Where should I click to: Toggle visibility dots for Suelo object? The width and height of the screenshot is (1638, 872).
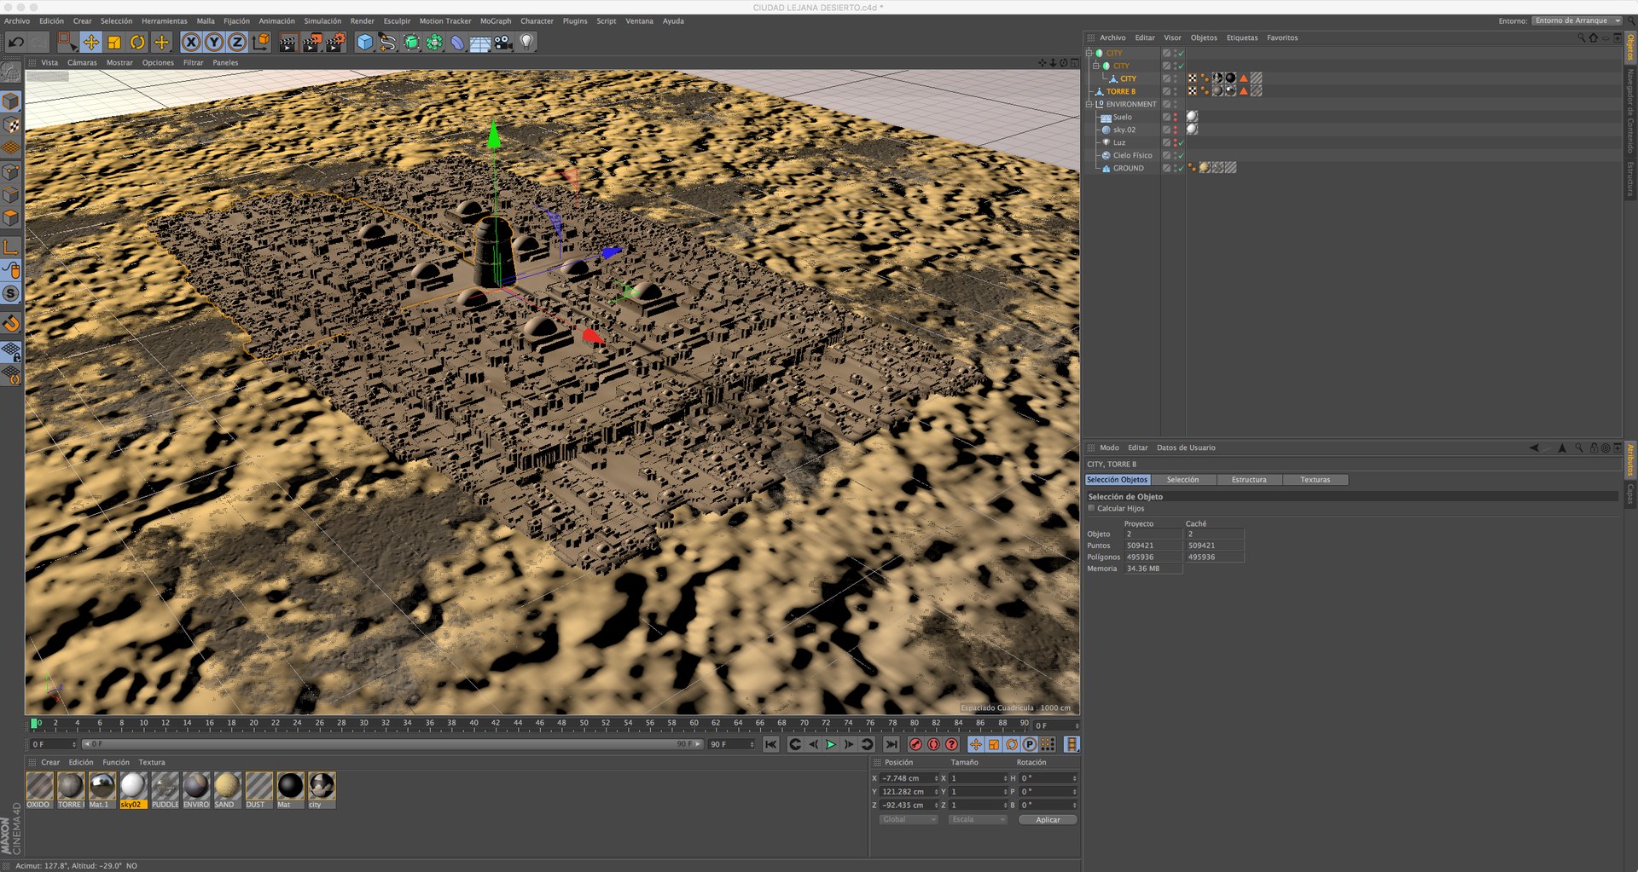[x=1175, y=117]
